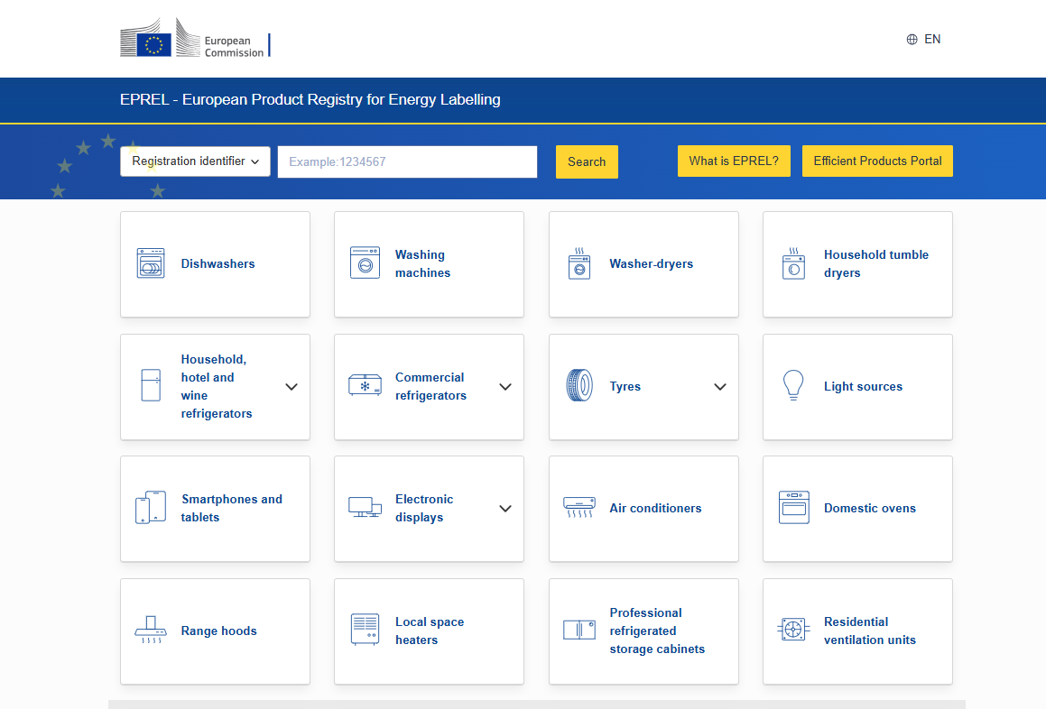Click Household, hotel and wine refrigerators text

[x=217, y=386]
